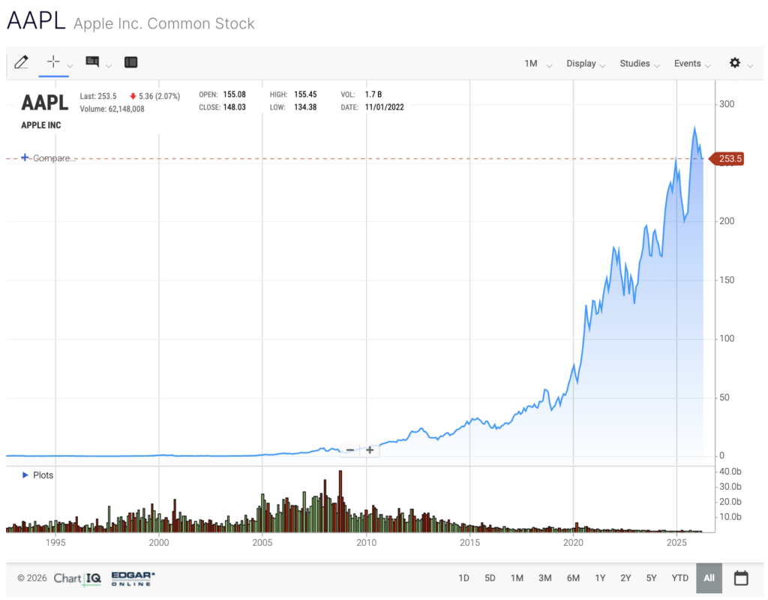This screenshot has width=768, height=600.
Task: Click the 2010 x-axis label
Action: click(366, 543)
